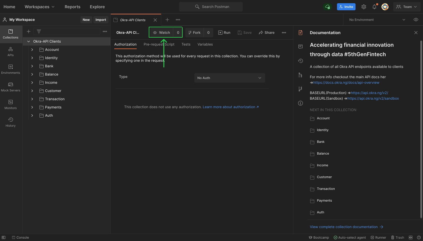This screenshot has height=241, width=423.
Task: Open History in the left sidebar
Action: pos(11,122)
